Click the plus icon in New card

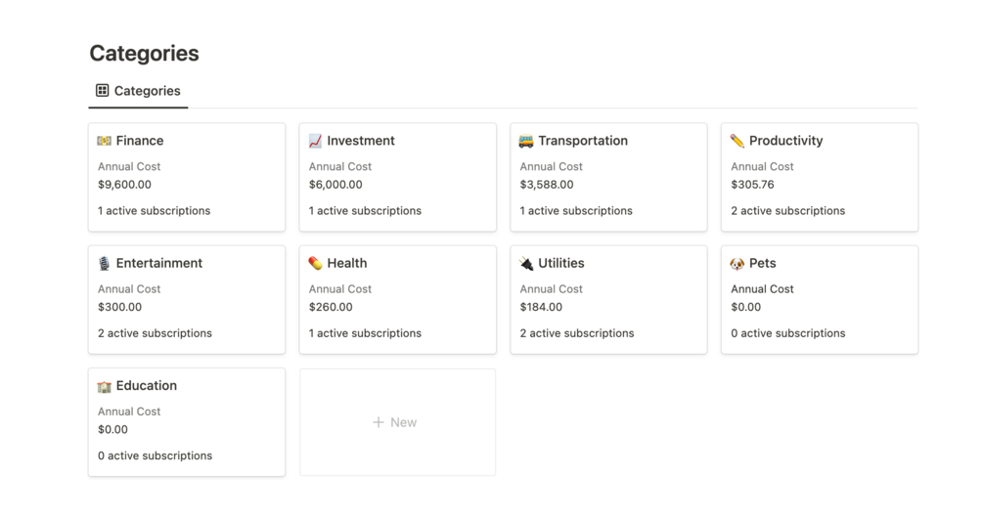(378, 422)
